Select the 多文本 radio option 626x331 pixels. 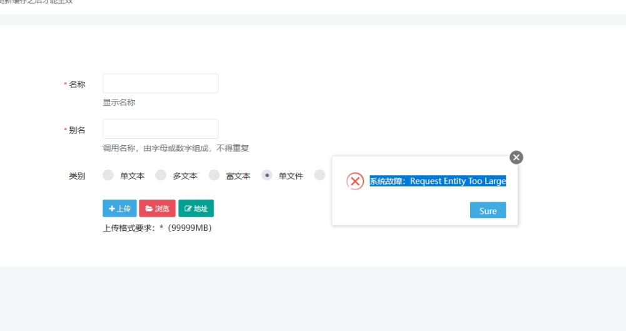(x=161, y=175)
